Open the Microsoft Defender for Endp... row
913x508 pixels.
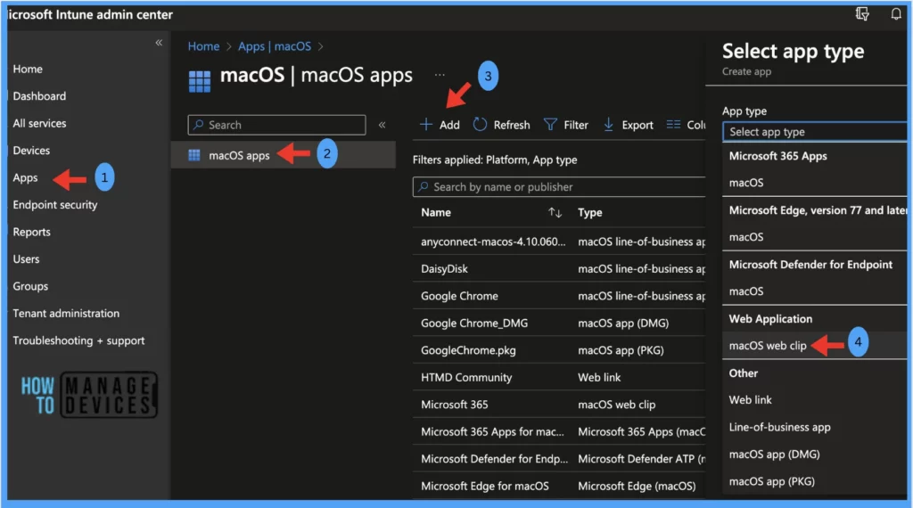click(x=559, y=459)
